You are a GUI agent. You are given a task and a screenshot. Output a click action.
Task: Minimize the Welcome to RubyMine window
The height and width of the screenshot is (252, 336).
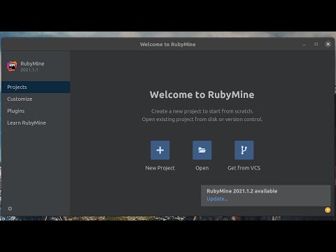(304, 44)
